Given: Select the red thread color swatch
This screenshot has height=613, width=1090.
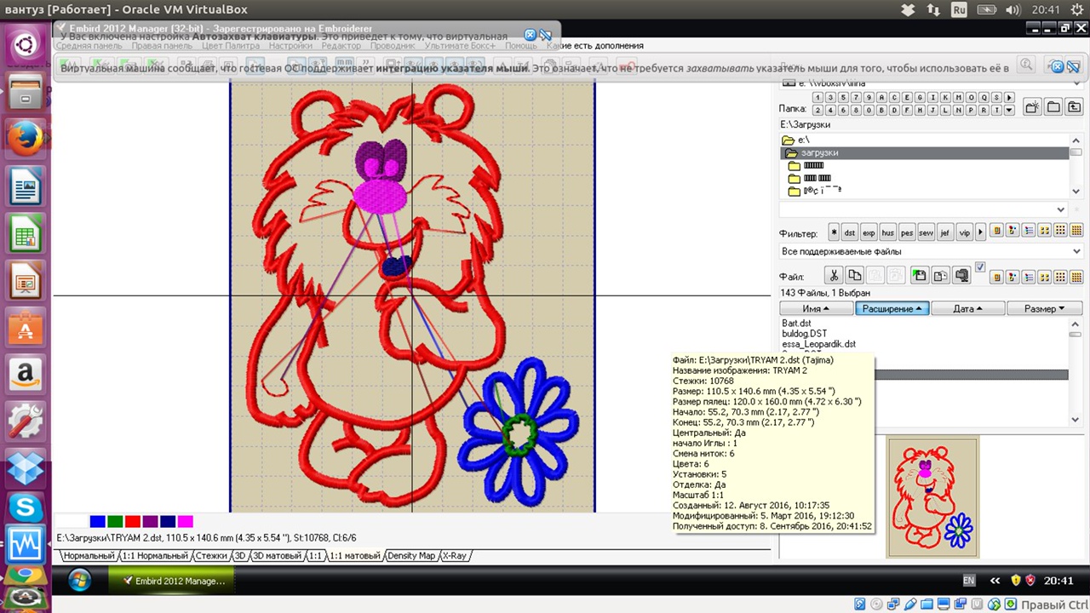Looking at the screenshot, I should 132,521.
